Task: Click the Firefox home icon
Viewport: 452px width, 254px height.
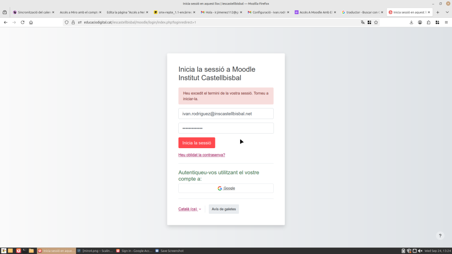Action: click(x=31, y=22)
